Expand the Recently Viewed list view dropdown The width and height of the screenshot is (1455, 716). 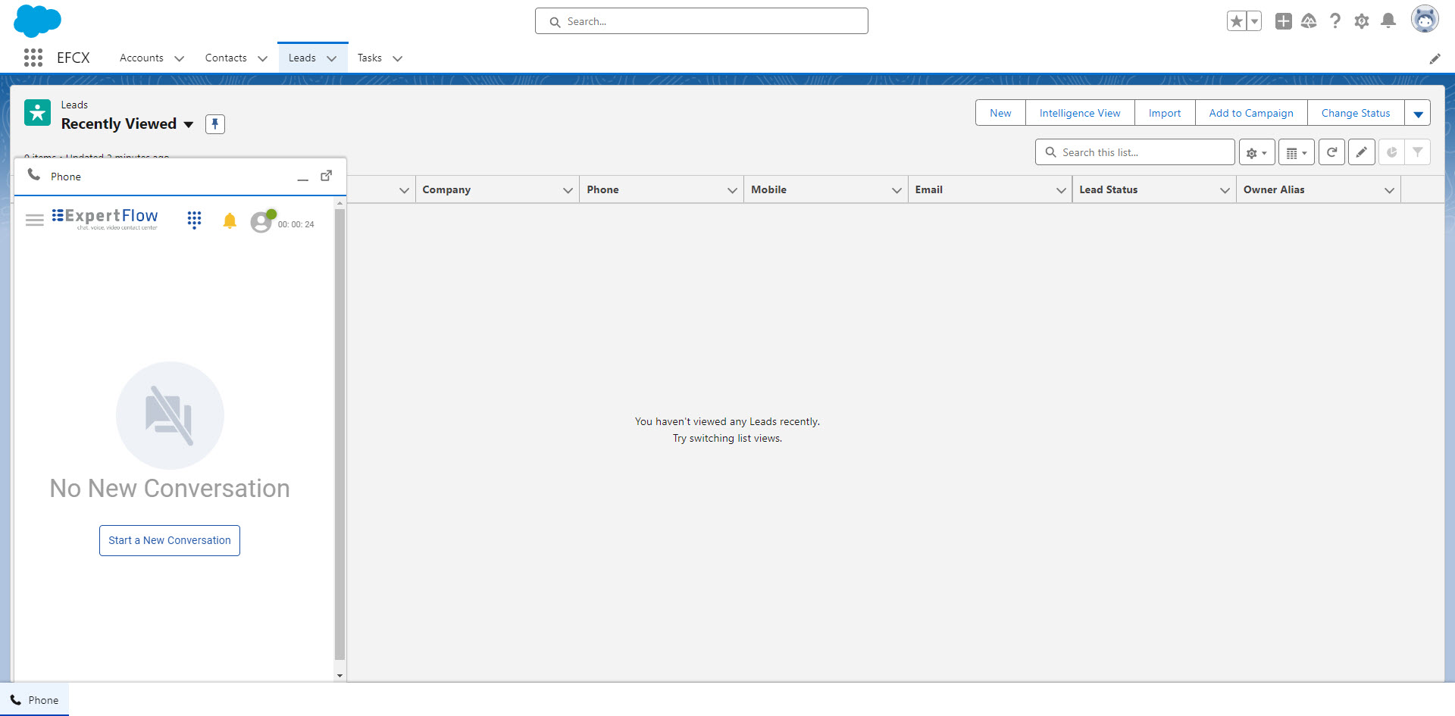[189, 124]
